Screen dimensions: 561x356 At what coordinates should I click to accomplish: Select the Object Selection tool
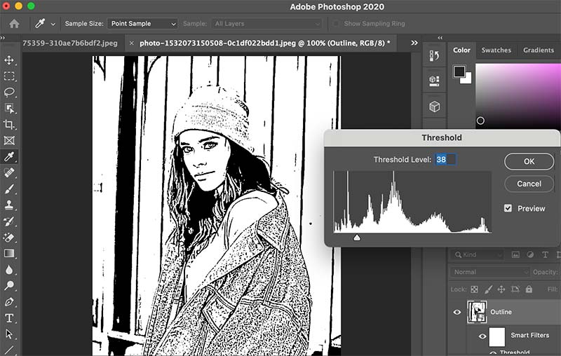[9, 109]
